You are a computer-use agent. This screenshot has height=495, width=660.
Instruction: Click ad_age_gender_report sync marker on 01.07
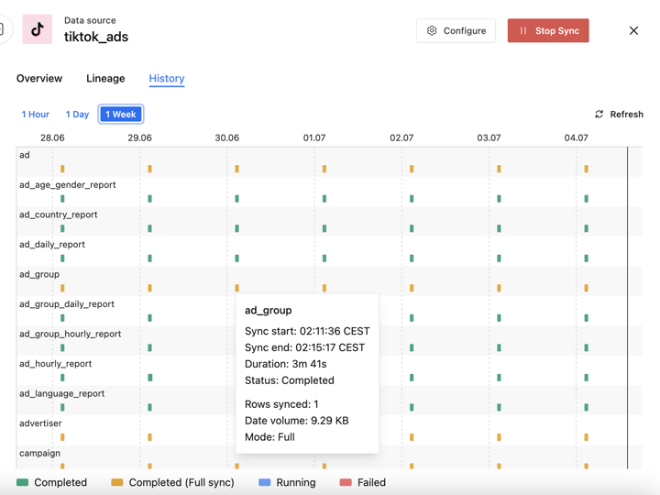coord(324,199)
